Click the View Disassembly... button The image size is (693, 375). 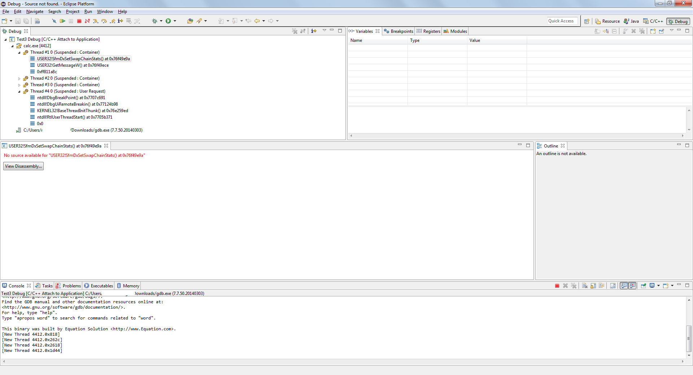click(x=23, y=166)
